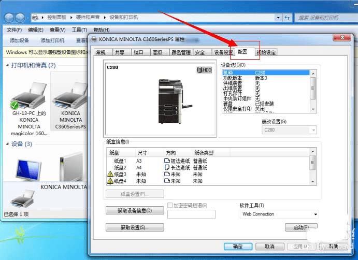Select the 配置 tab

pyautogui.click(x=245, y=52)
